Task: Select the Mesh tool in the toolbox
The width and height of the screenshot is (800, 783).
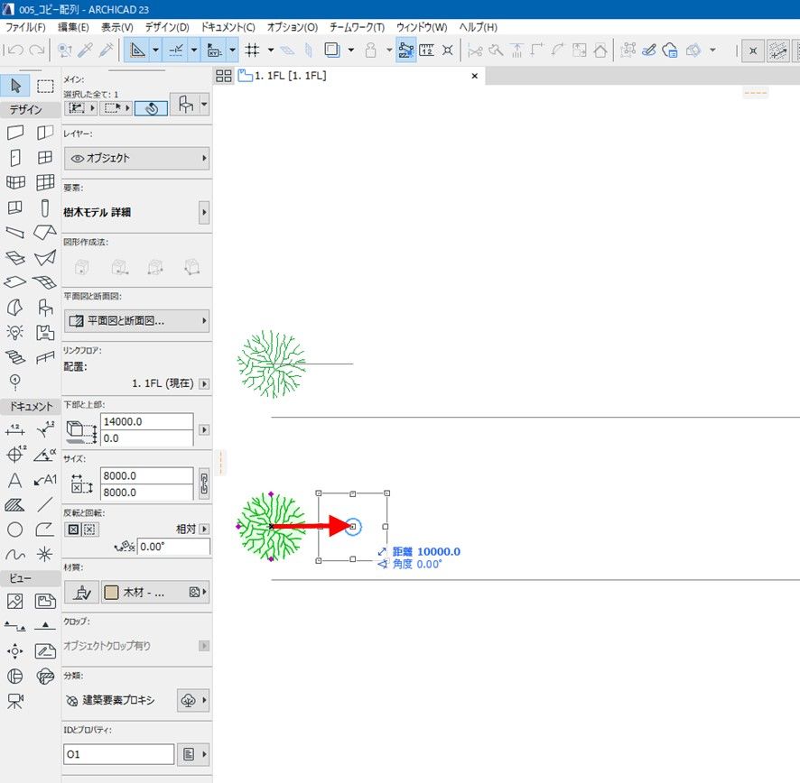Action: coord(45,282)
